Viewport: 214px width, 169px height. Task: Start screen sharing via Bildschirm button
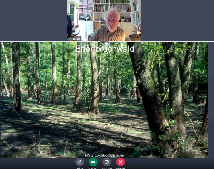pos(107,162)
